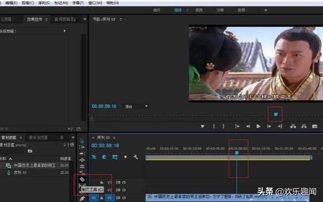The width and height of the screenshot is (323, 202).
Task: Click the Extract button
Action: [x=304, y=127]
